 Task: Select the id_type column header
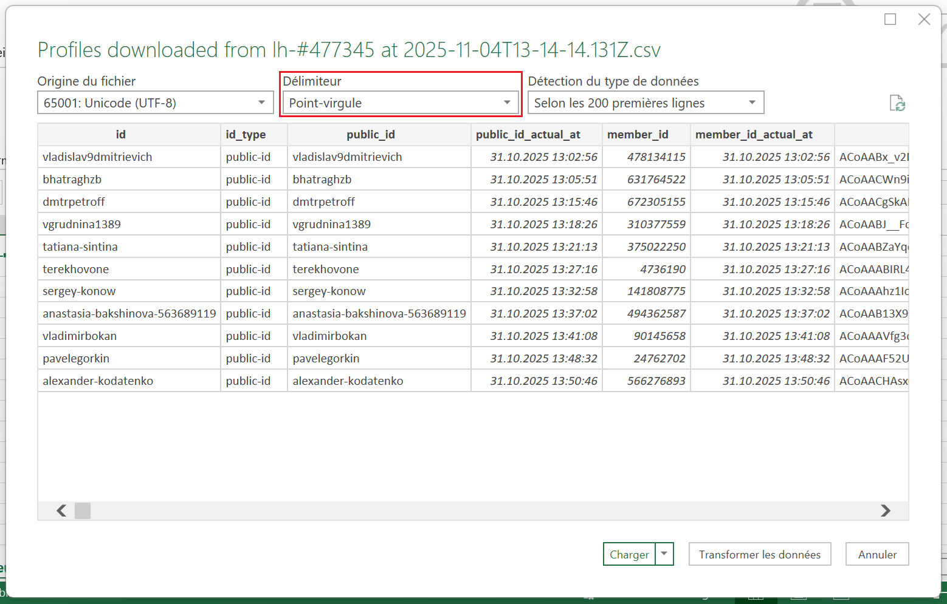pyautogui.click(x=246, y=135)
